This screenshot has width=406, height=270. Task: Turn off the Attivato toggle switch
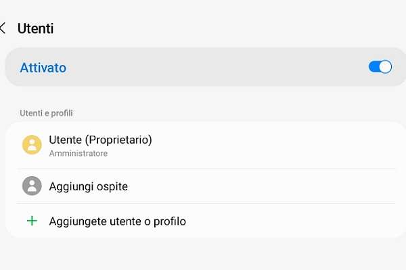(380, 67)
